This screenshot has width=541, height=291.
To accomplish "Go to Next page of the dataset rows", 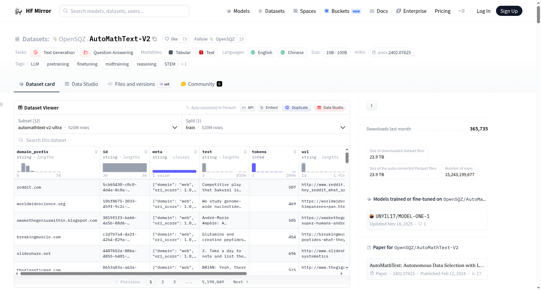I will tap(241, 282).
